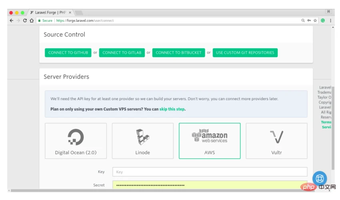Open the blue help lifebuoy chat button
The height and width of the screenshot is (200, 340).
click(320, 178)
